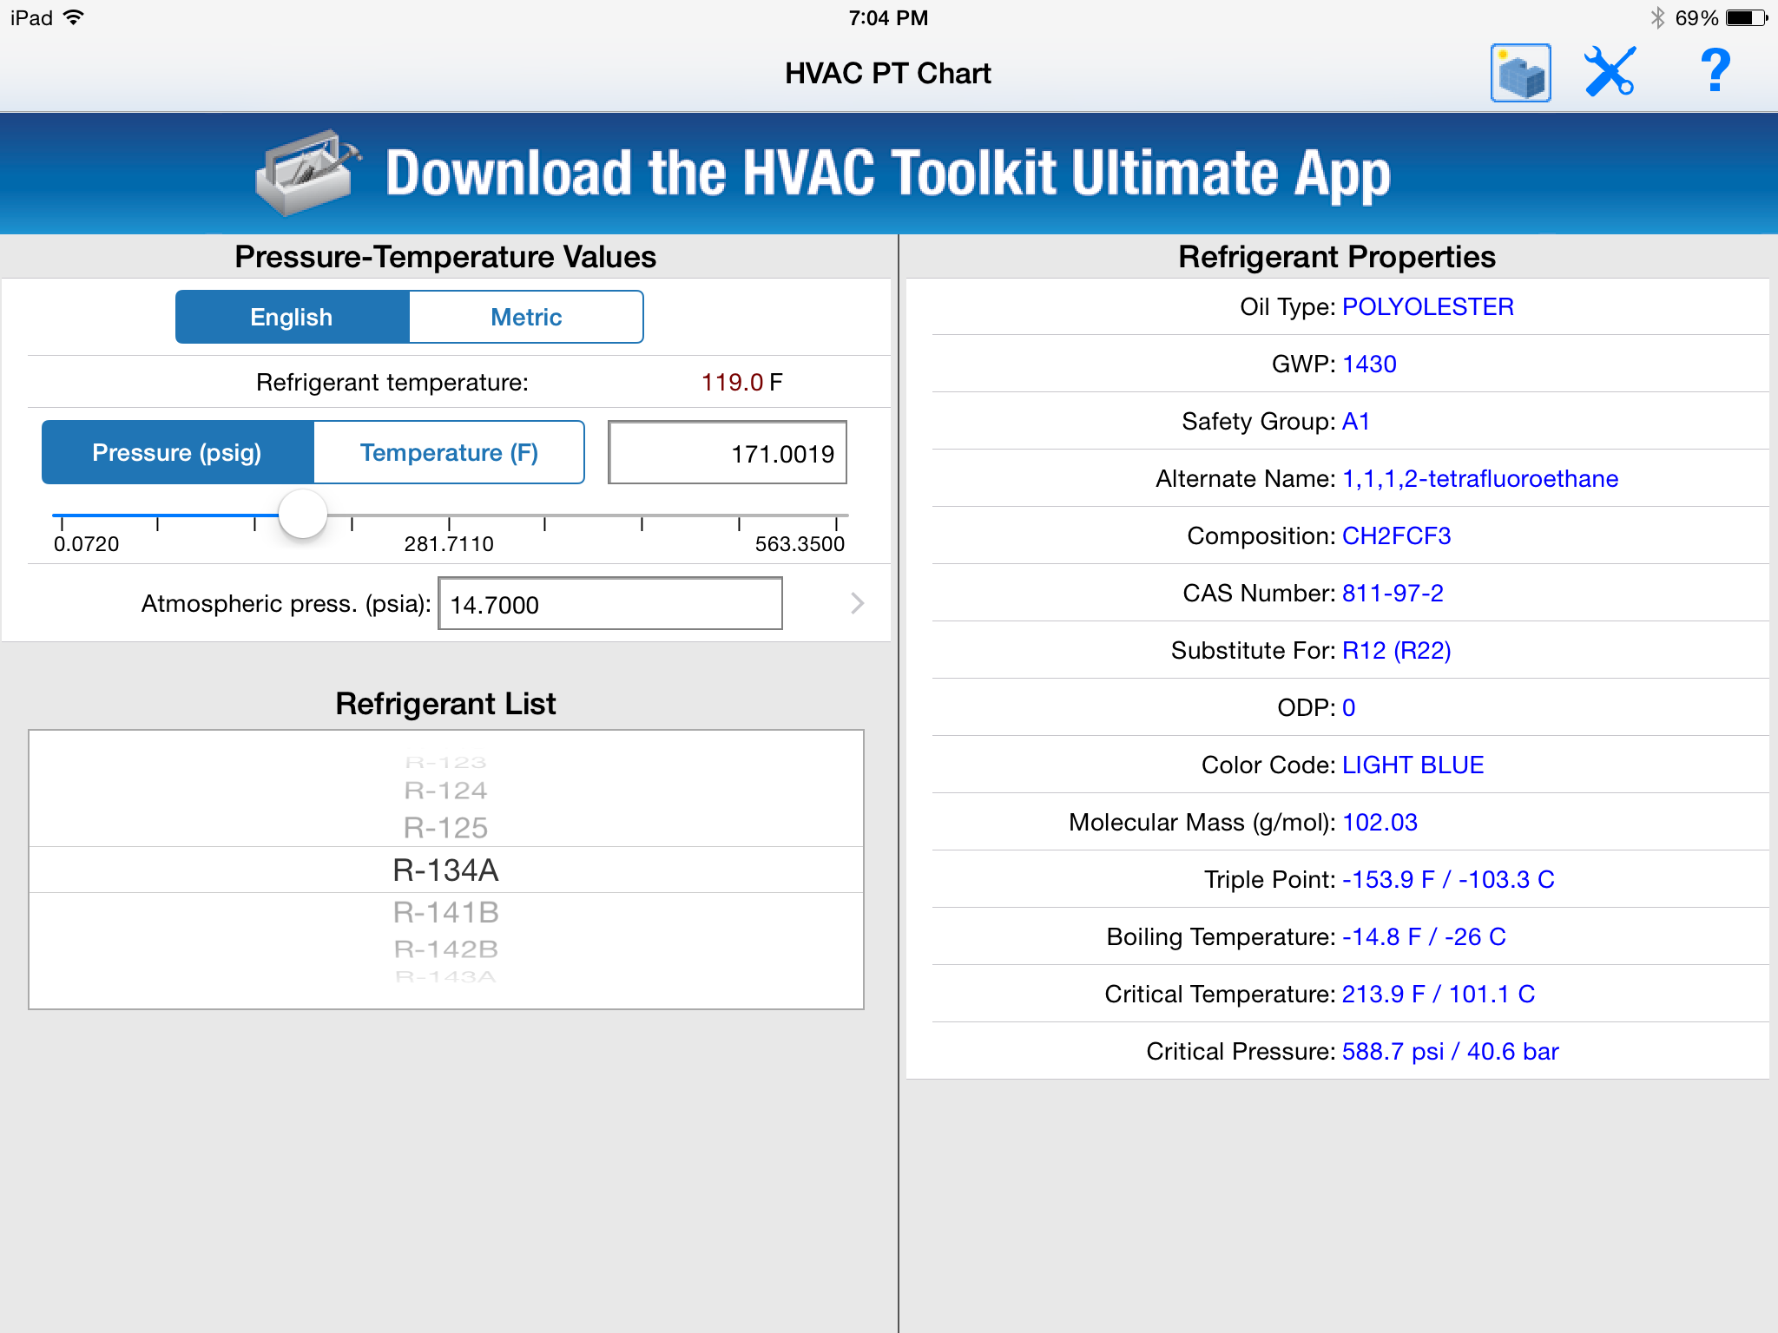Tap the 119.0 F refrigerant temperature value
This screenshot has height=1333, width=1778.
coord(741,382)
